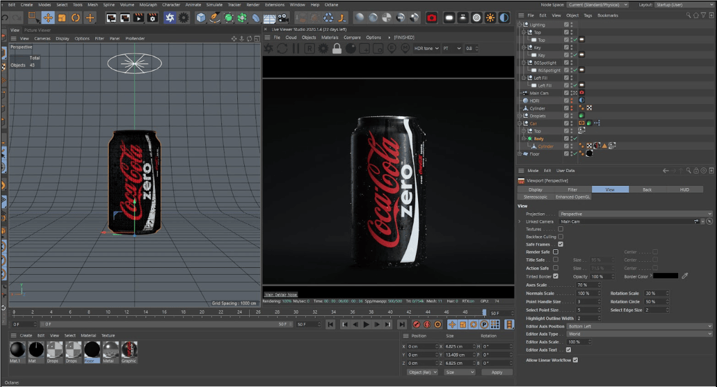717x387 pixels.
Task: Click the render region R icon
Action: click(309, 48)
